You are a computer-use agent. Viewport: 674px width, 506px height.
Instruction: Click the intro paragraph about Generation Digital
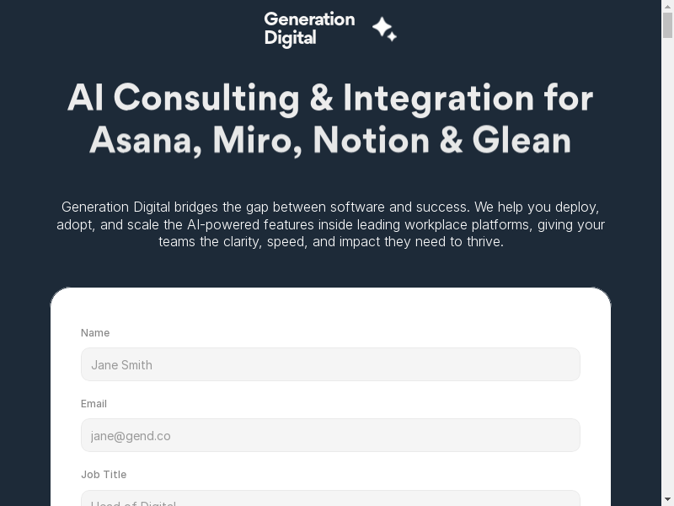click(x=330, y=224)
